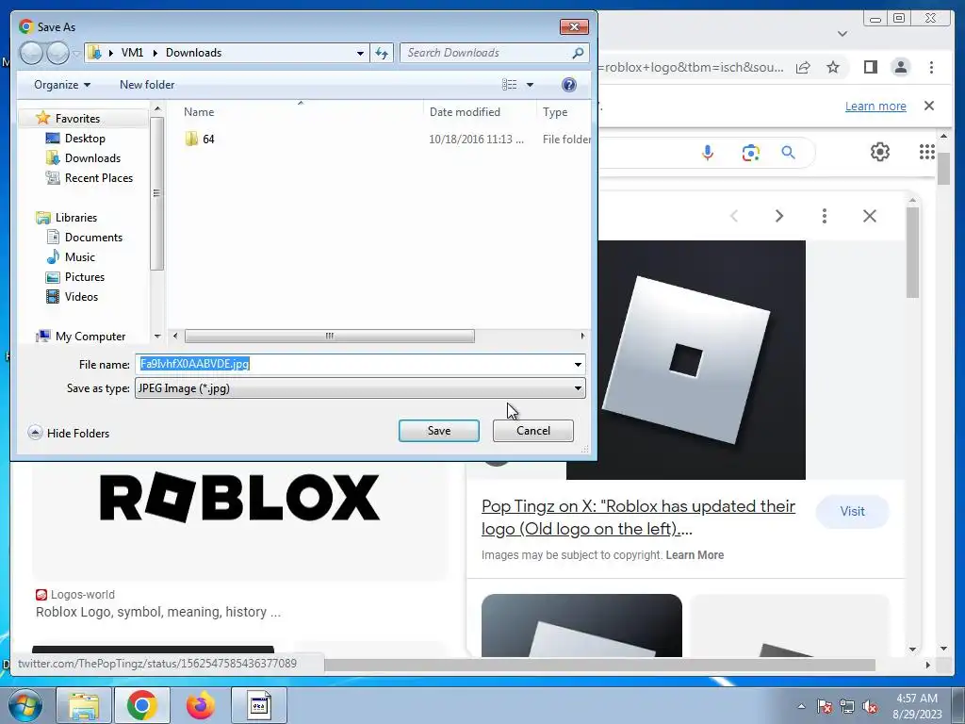Screen dimensions: 965x724
Task: Open image preview three-dot options
Action: coord(824,216)
